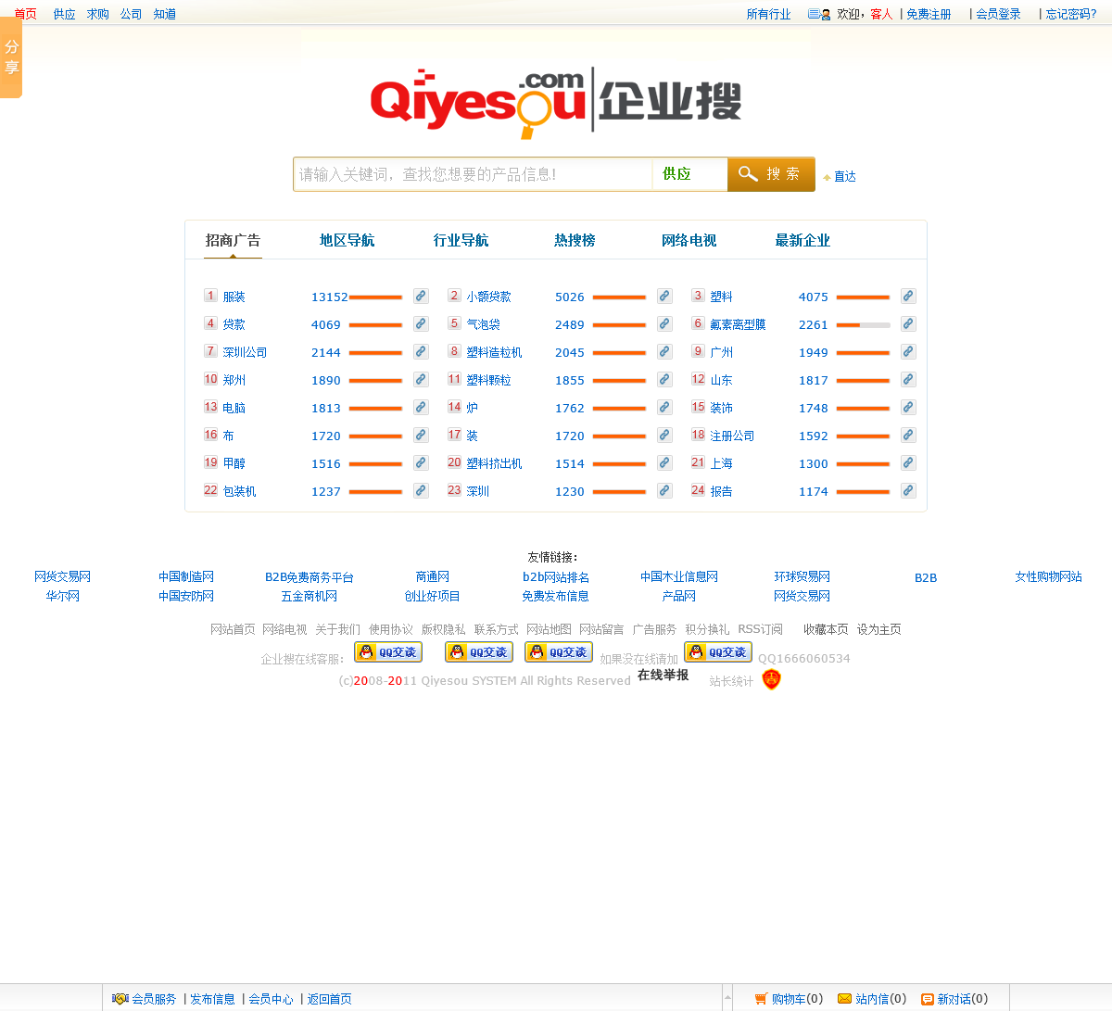Screen dimensions: 1112x1011
Task: Click the link icon in the 贷款 4069 row
Action: pos(421,324)
